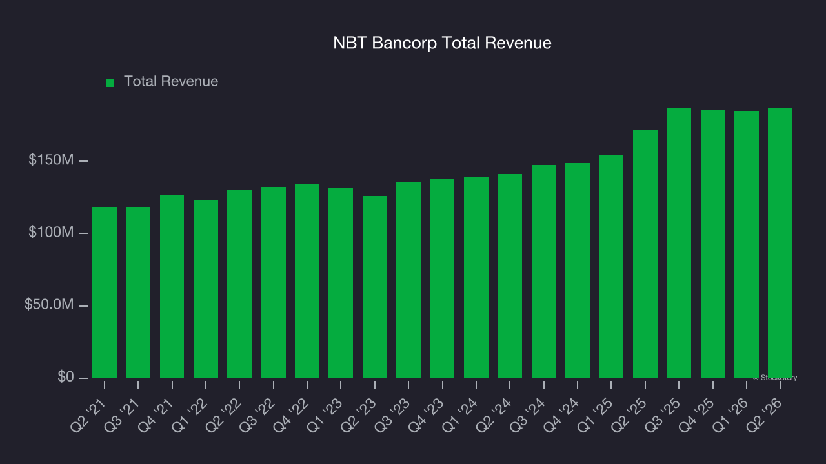This screenshot has height=464, width=826.
Task: Click the '$0' y-axis label
Action: (65, 376)
